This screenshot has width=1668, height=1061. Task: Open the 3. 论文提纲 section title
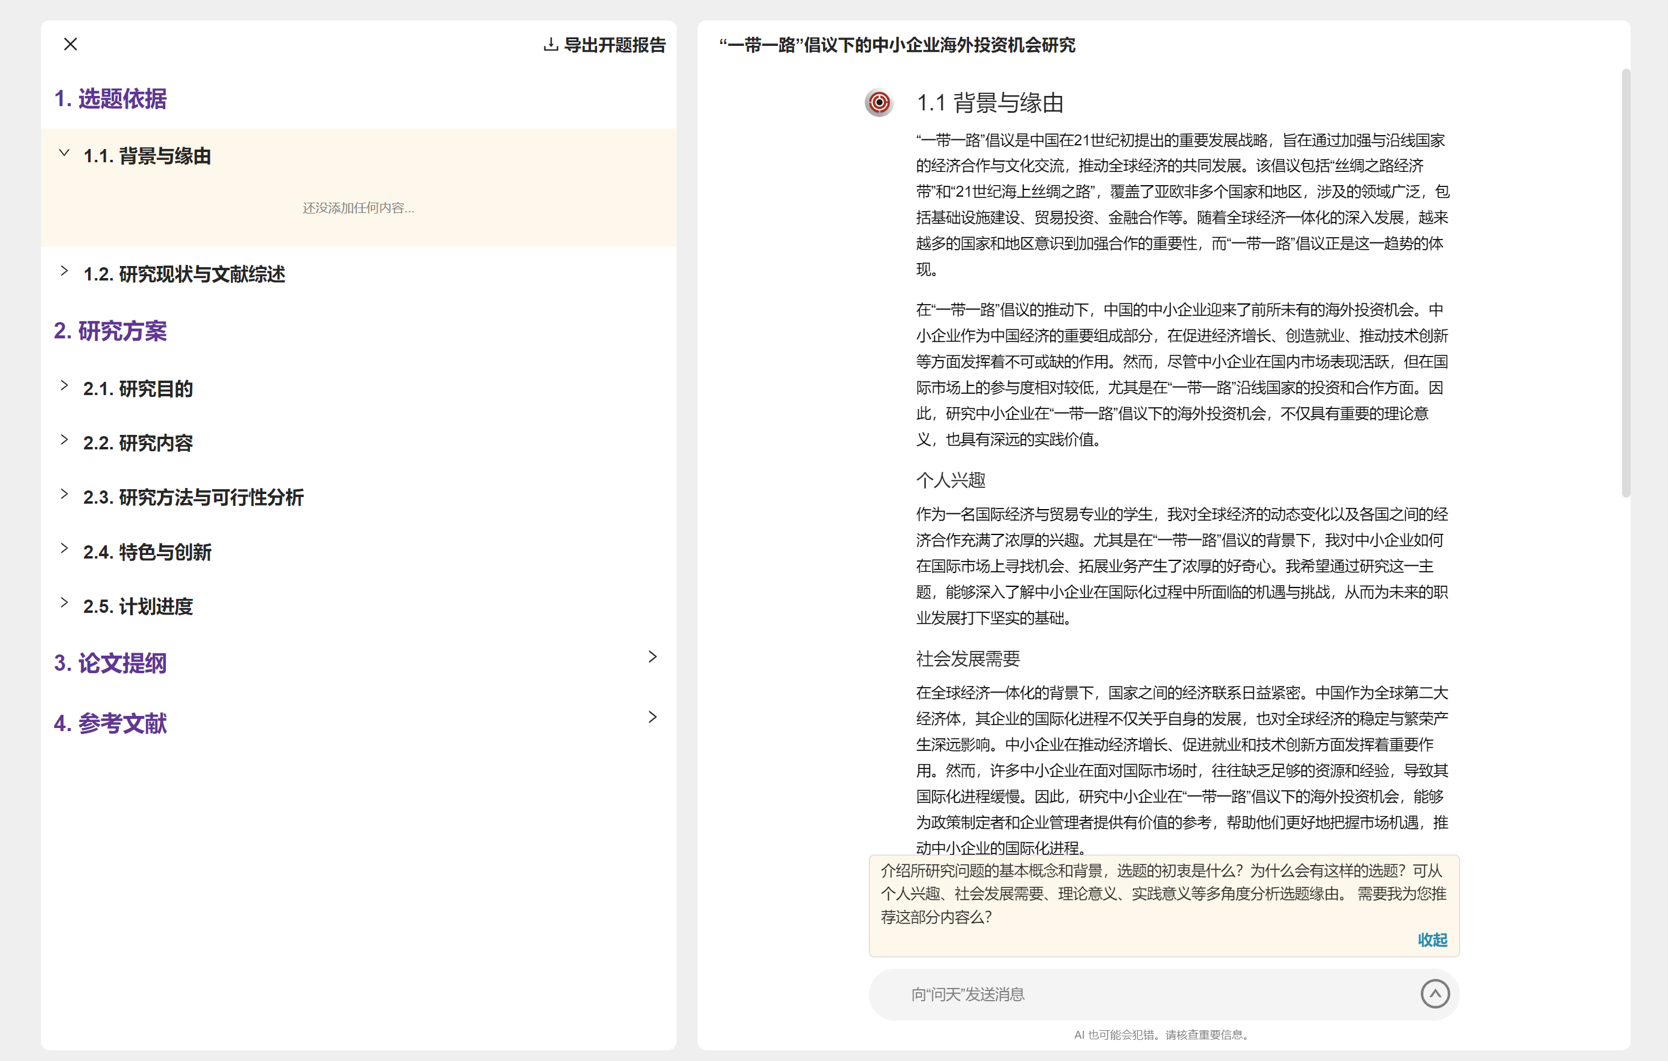[x=110, y=664]
